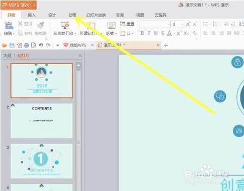Toggle superscript X² formatting
The image size is (244, 191).
[x=179, y=33]
